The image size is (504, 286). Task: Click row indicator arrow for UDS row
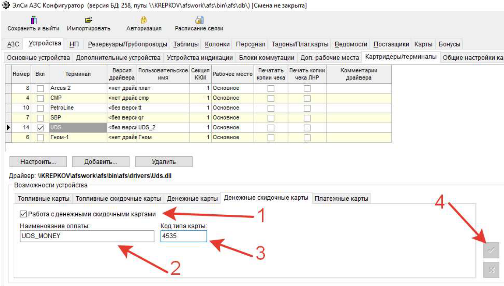[x=8, y=128]
